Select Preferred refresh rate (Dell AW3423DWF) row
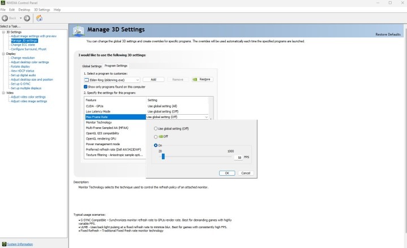Viewport: 407px width, 248px height. click(x=115, y=150)
